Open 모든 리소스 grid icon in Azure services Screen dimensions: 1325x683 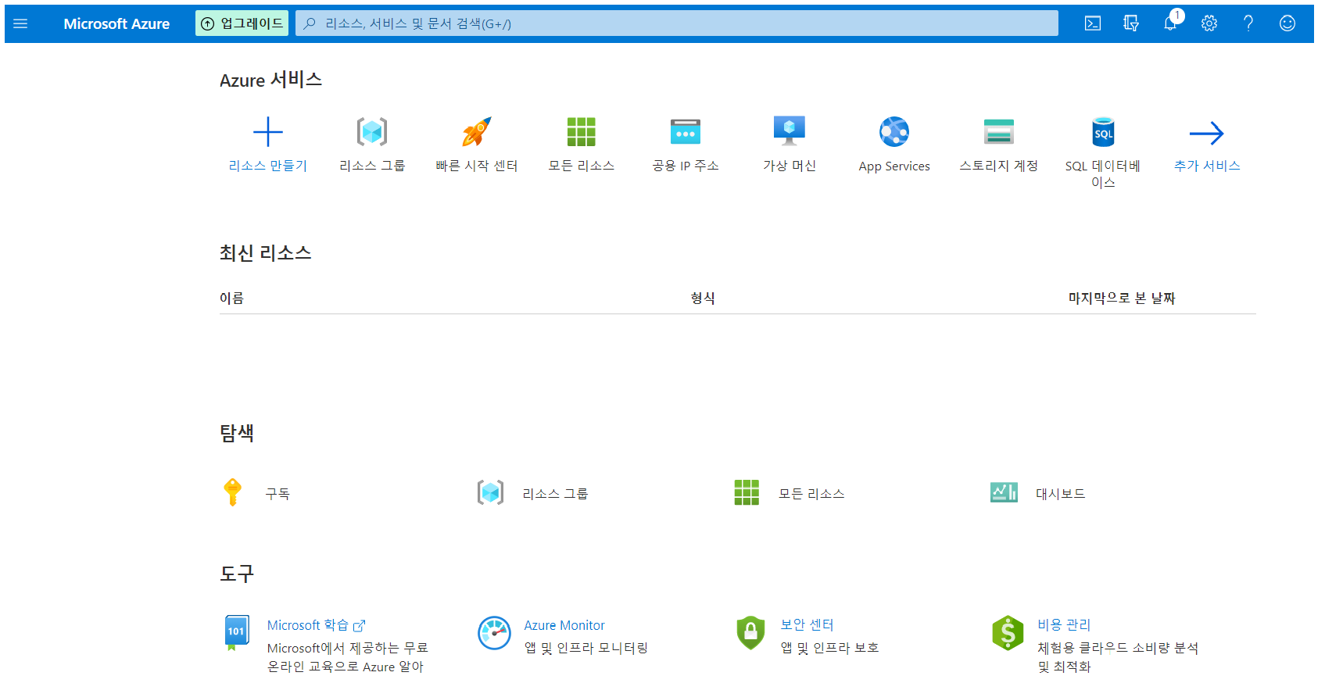[581, 132]
